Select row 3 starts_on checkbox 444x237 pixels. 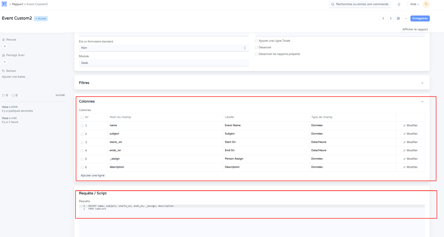82,142
